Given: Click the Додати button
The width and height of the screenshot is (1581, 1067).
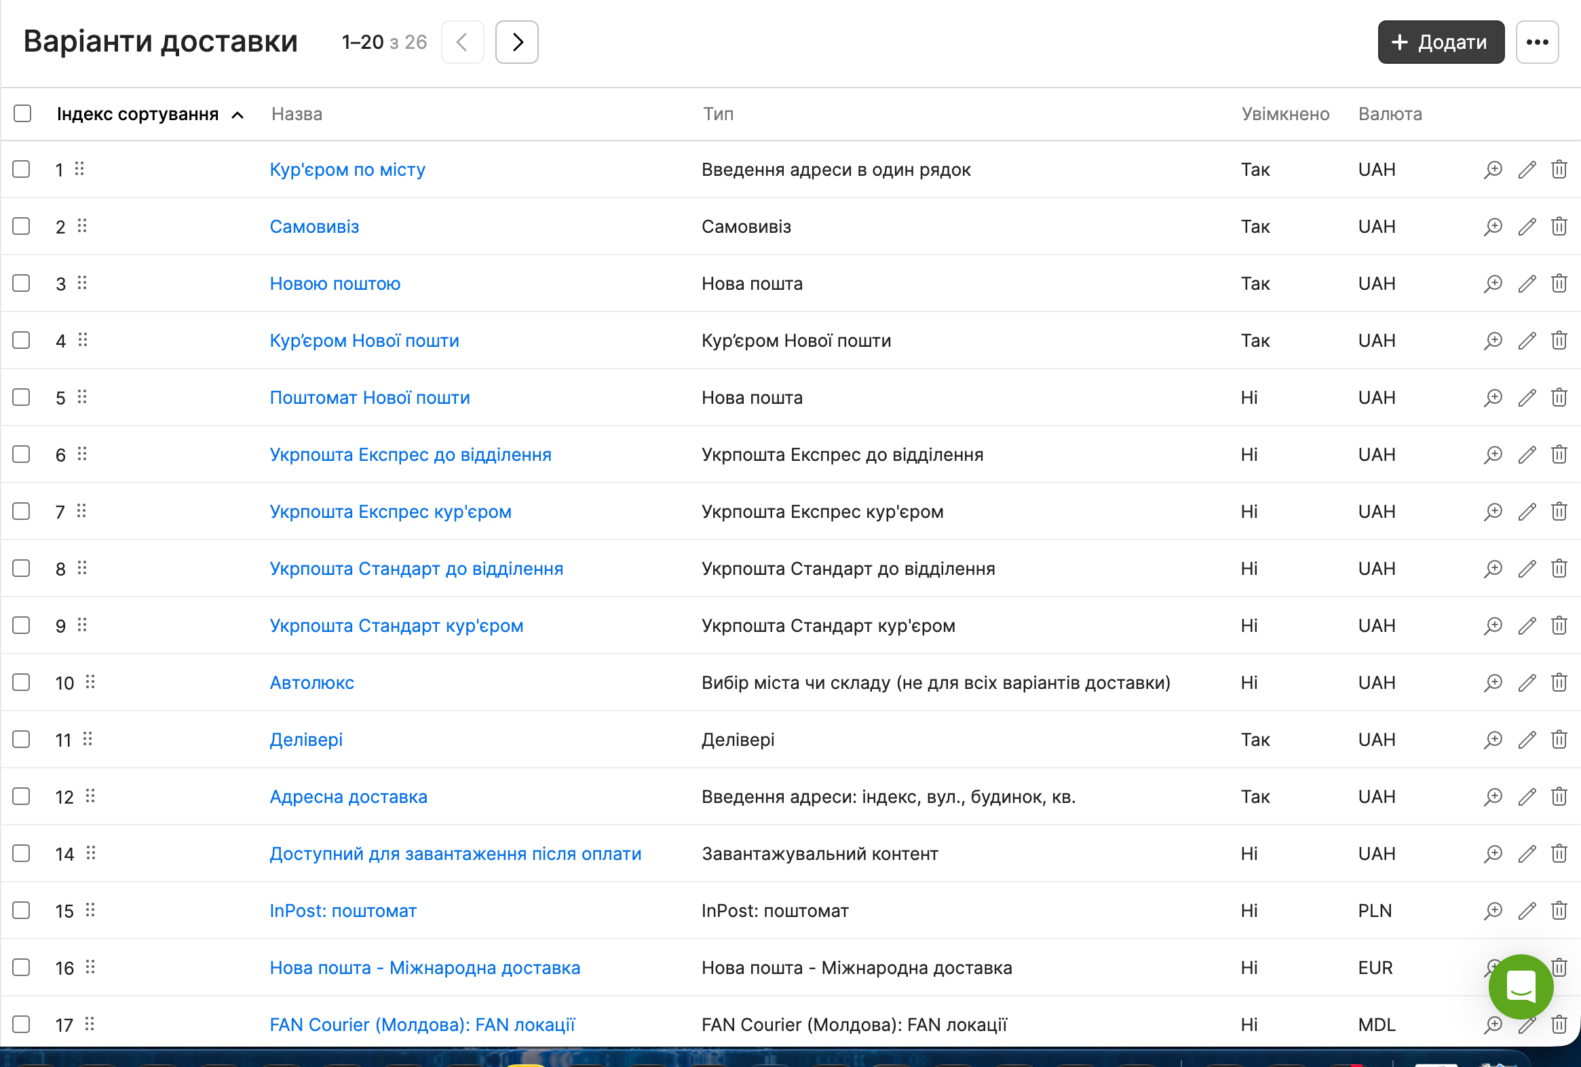Looking at the screenshot, I should (x=1441, y=42).
